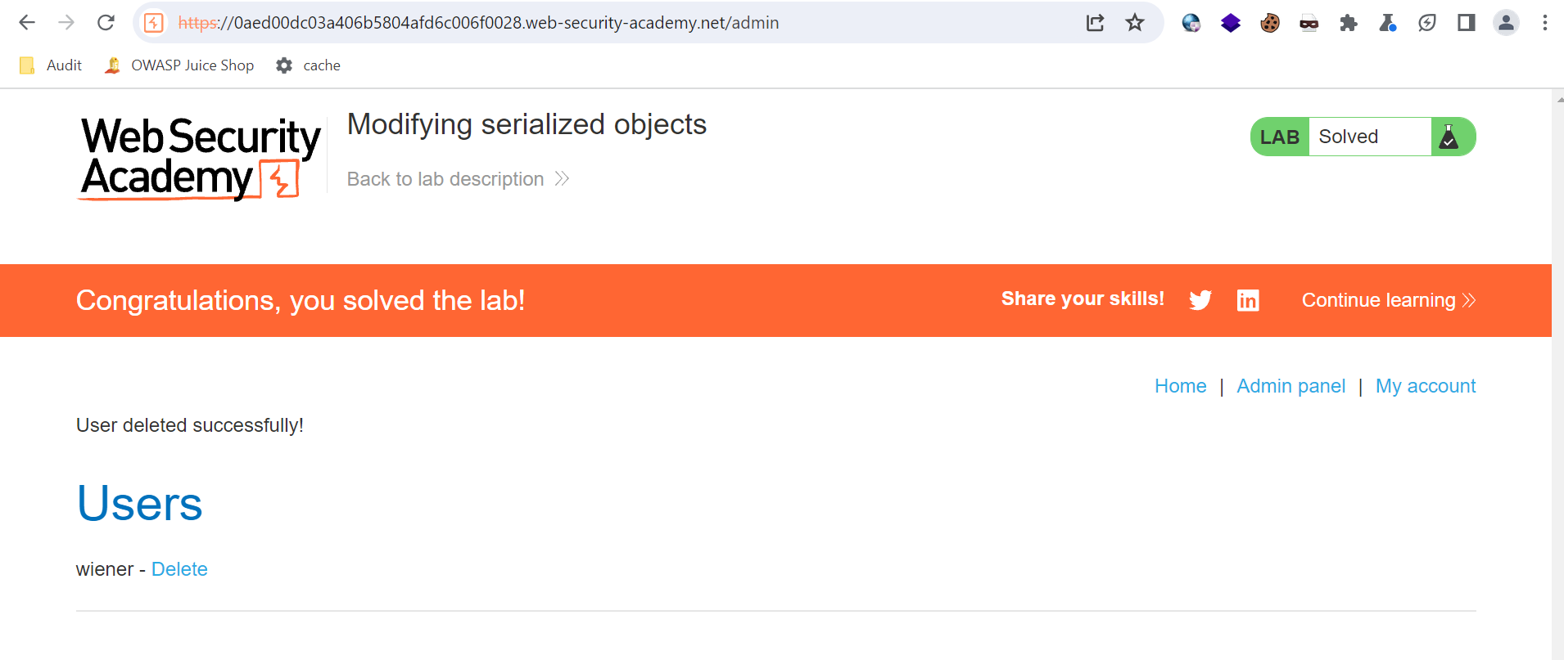The width and height of the screenshot is (1564, 660).
Task: Open the Extensions puzzle piece icon
Action: [1348, 23]
